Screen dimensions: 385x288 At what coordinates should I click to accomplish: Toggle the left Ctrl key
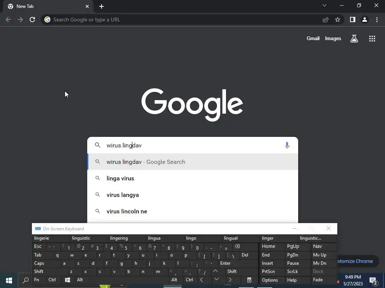pos(53,280)
